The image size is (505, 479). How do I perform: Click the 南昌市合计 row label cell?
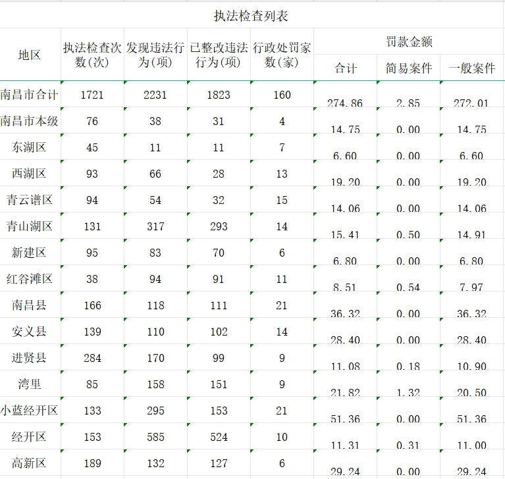30,95
